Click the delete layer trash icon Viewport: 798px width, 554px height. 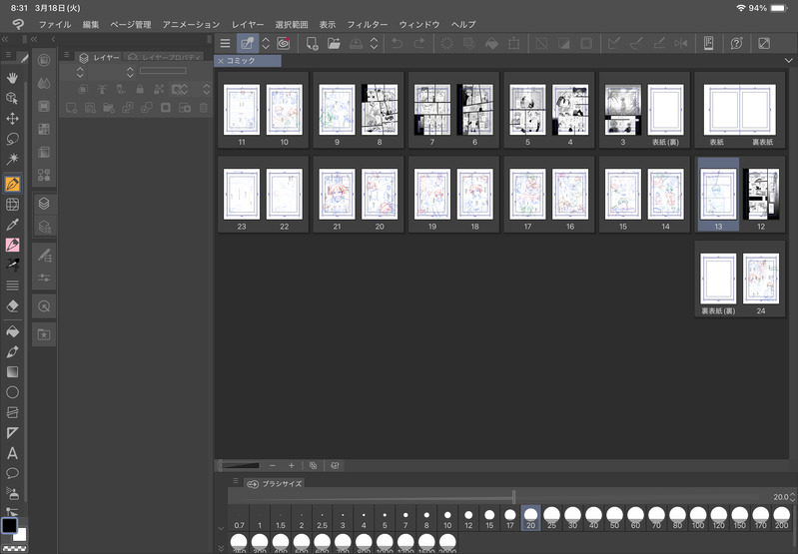click(204, 108)
